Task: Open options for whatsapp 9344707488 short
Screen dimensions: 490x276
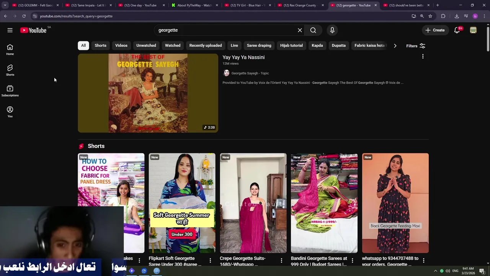Action: 423,261
